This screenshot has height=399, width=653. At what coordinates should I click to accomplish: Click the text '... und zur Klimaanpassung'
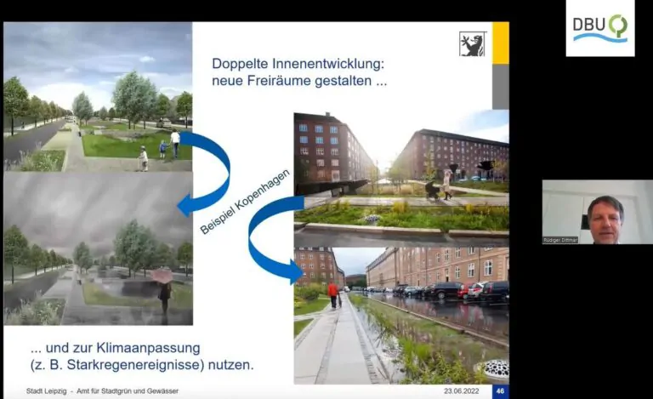tap(116, 348)
